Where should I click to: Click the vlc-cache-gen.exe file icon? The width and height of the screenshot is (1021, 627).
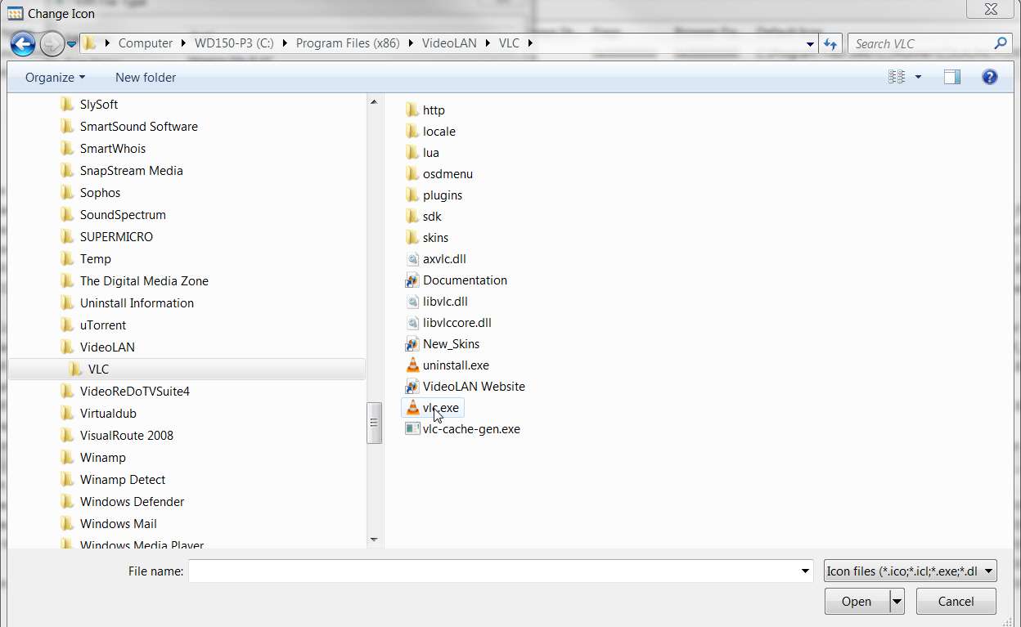[412, 428]
